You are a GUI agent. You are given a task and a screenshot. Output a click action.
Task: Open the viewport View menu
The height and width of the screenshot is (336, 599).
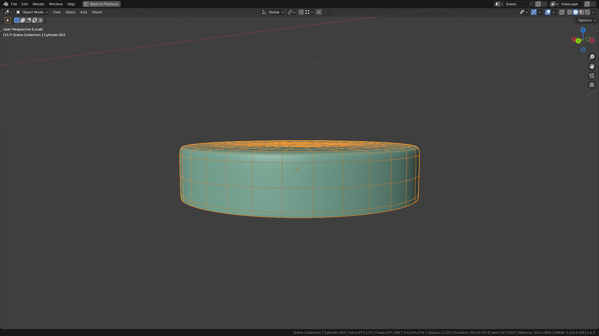pyautogui.click(x=56, y=12)
